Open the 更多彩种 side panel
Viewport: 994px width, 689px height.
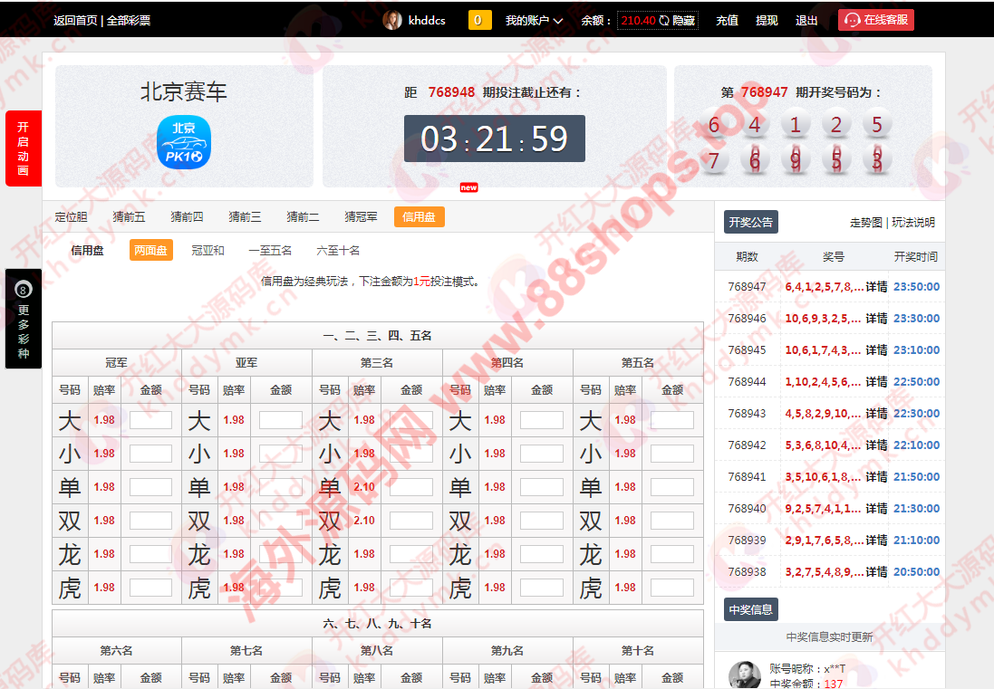pyautogui.click(x=24, y=319)
